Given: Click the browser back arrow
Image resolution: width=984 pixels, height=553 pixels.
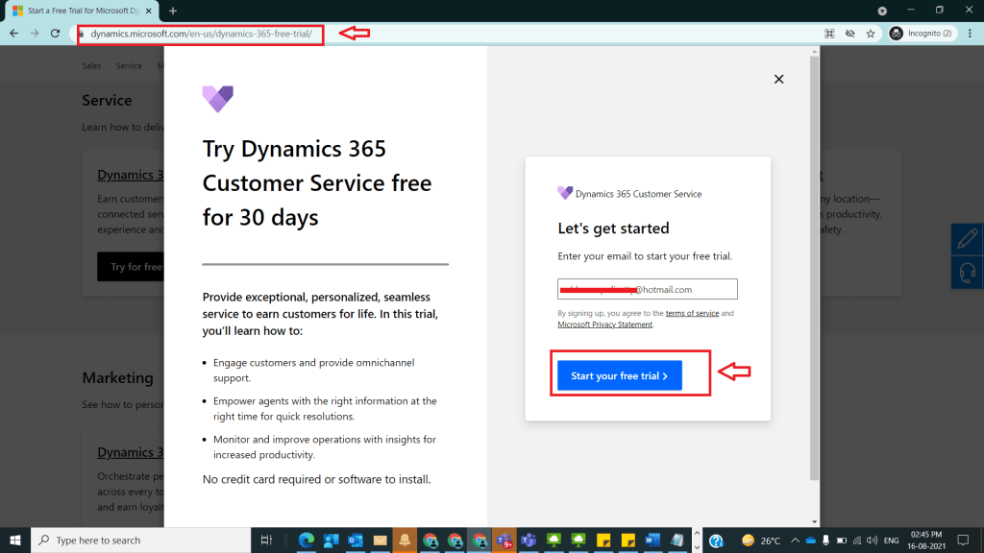Looking at the screenshot, I should 13,34.
